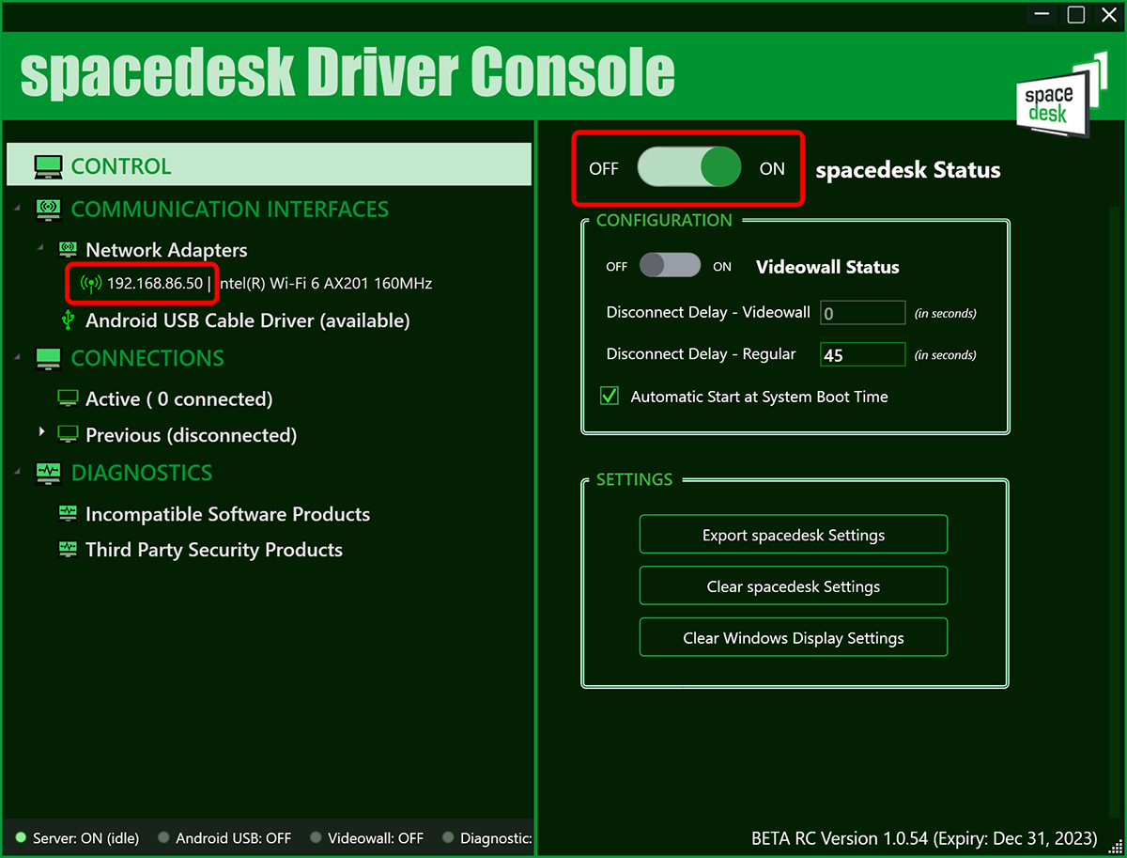1127x858 pixels.
Task: Collapse the Network Adapters tree node
Action: [41, 247]
